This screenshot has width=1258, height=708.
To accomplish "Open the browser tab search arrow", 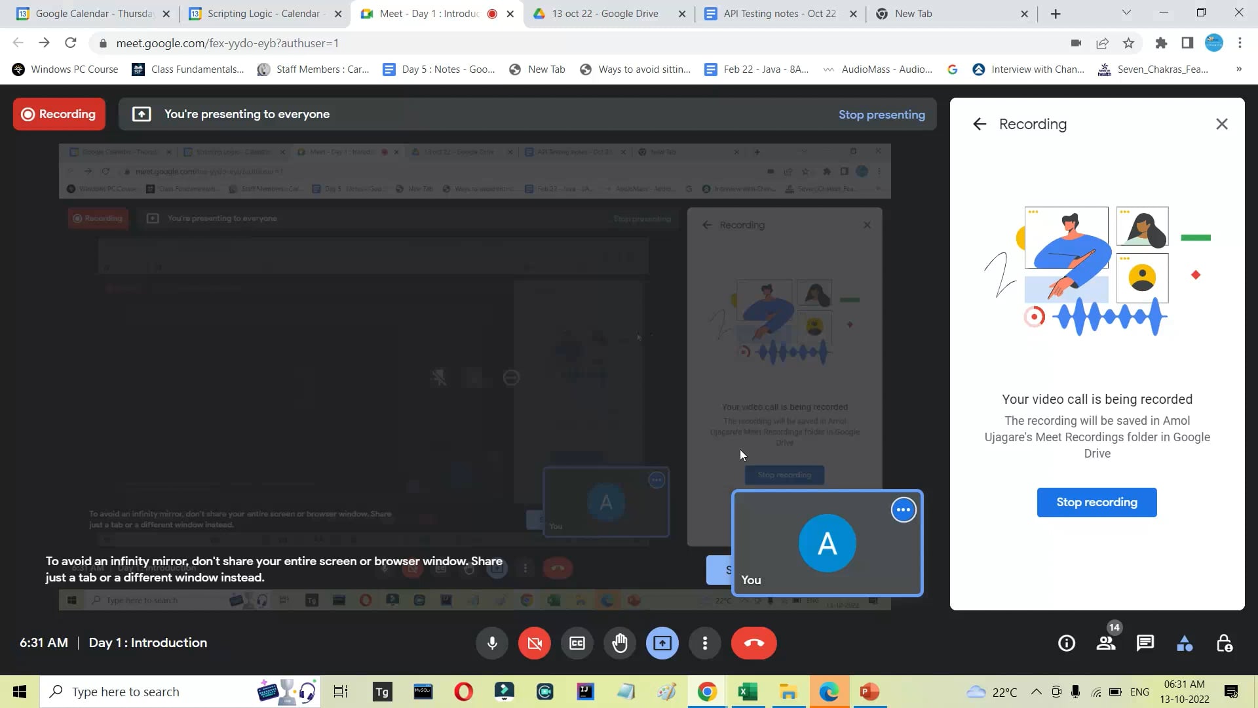I will (1126, 13).
